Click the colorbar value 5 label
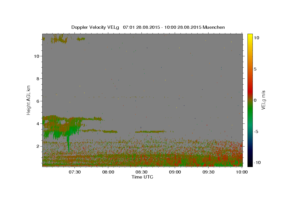The width and height of the screenshot is (300, 200). click(255, 69)
